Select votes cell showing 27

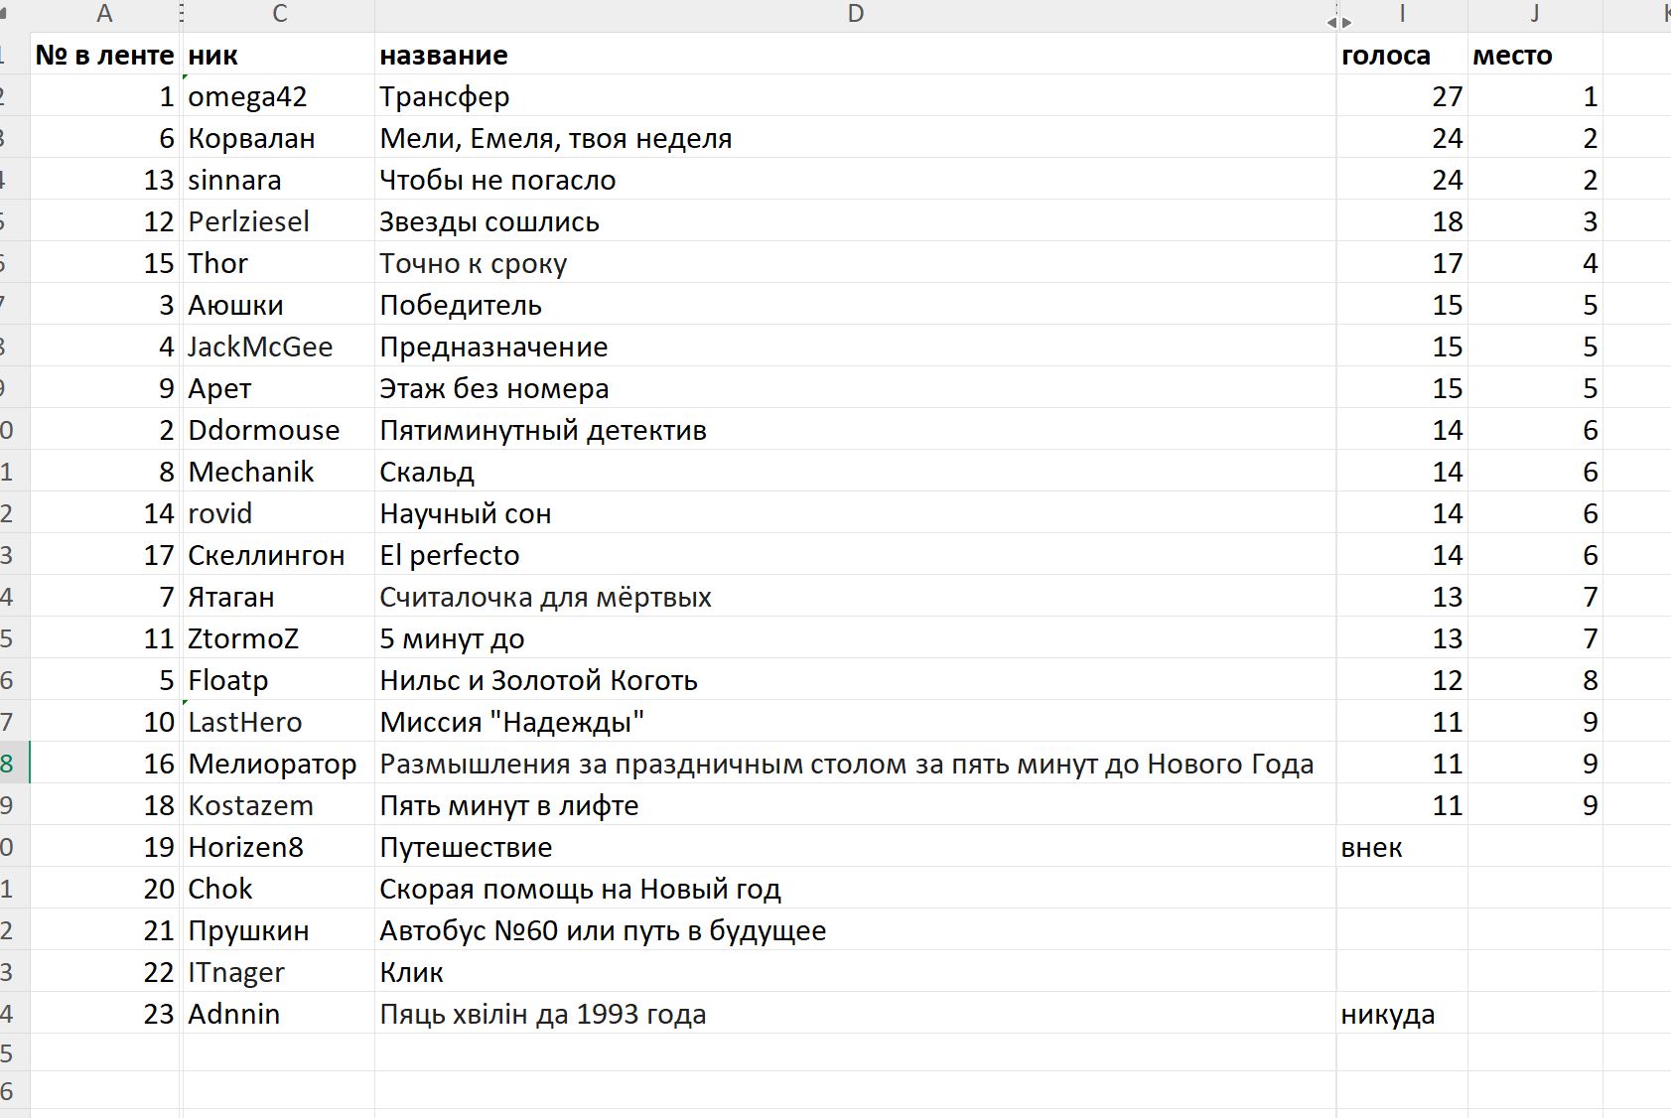[x=1402, y=96]
